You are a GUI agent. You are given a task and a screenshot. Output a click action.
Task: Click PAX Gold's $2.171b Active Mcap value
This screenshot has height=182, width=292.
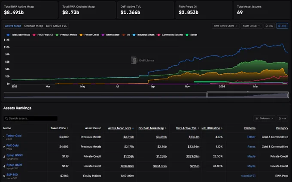point(129,147)
